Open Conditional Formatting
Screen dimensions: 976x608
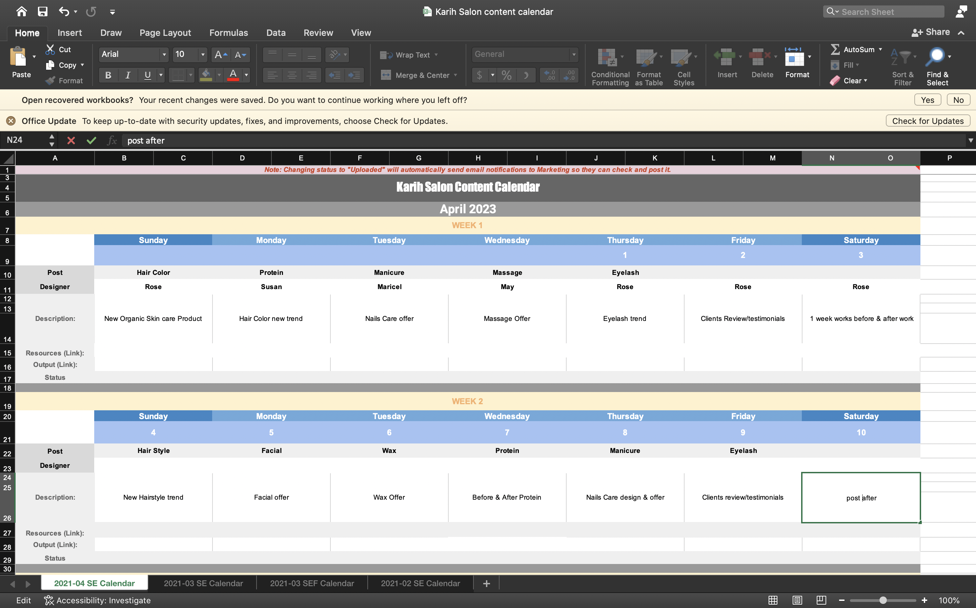[610, 67]
